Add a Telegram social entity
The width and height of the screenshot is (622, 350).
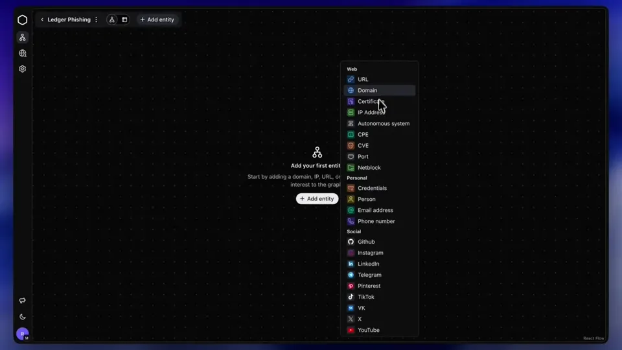point(380,275)
